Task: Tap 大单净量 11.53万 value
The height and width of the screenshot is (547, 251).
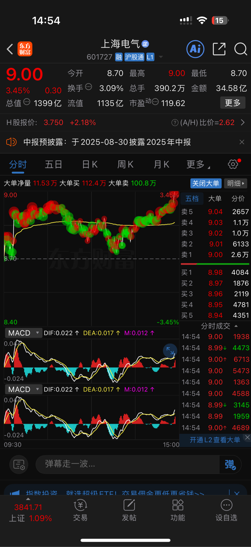Action: click(45, 183)
